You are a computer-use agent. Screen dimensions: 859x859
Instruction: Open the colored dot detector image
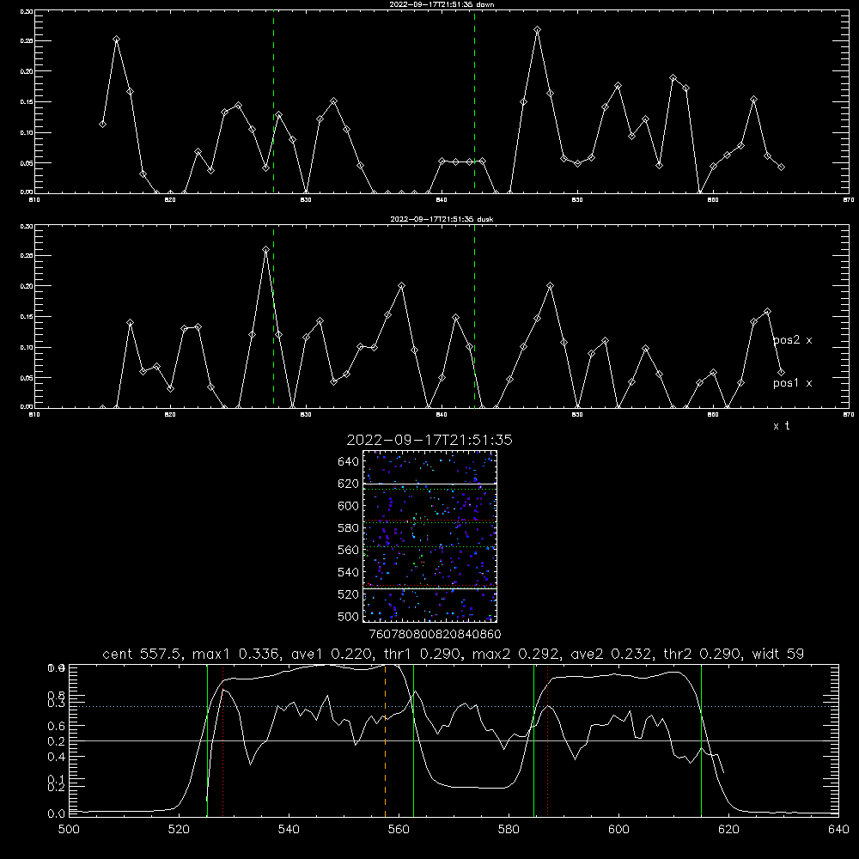[x=429, y=536]
